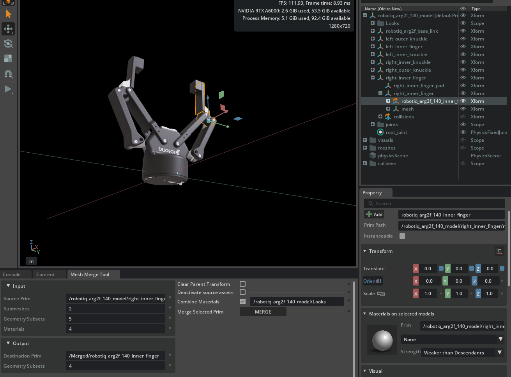Activate the Move tool in the toolbar
The width and height of the screenshot is (511, 377).
pyautogui.click(x=8, y=29)
